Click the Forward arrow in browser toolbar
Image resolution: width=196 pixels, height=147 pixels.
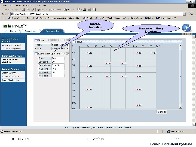point(16,10)
